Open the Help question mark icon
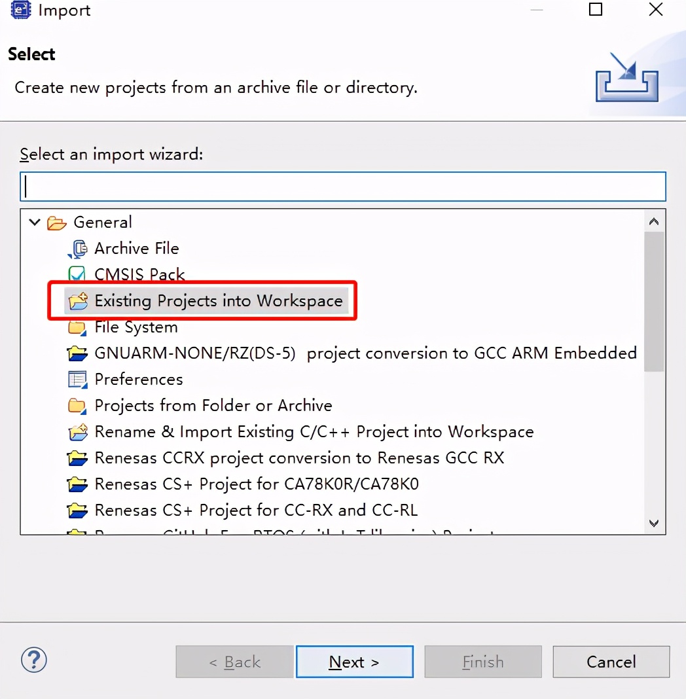Viewport: 686px width, 699px height. 34,659
